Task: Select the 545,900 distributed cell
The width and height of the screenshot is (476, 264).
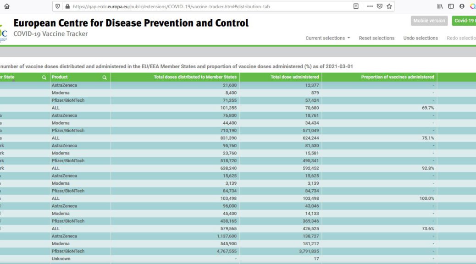Action: pyautogui.click(x=175, y=244)
